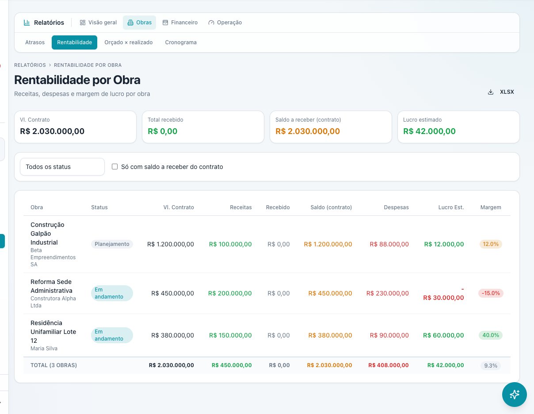Screen dimensions: 534x414
Task: Click the Planejamento status badge
Action: [x=112, y=244]
